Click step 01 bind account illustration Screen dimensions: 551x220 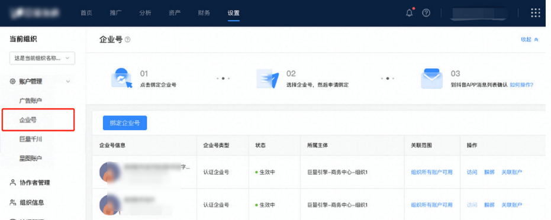(121, 78)
